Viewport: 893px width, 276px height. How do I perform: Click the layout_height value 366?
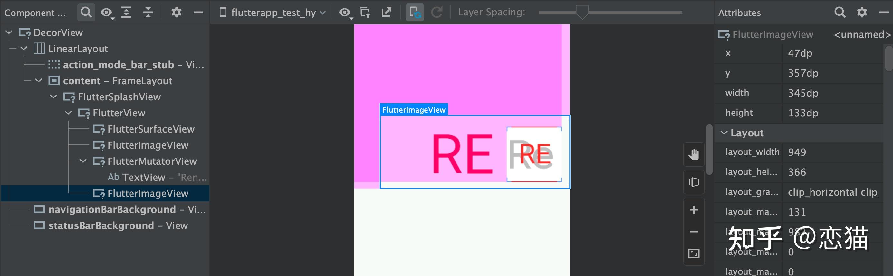797,172
